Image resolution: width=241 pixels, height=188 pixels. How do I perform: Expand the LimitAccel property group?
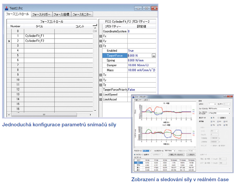coord(101,100)
